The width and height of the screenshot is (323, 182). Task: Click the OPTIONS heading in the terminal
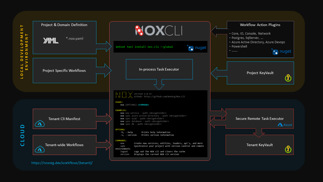[x=120, y=129]
